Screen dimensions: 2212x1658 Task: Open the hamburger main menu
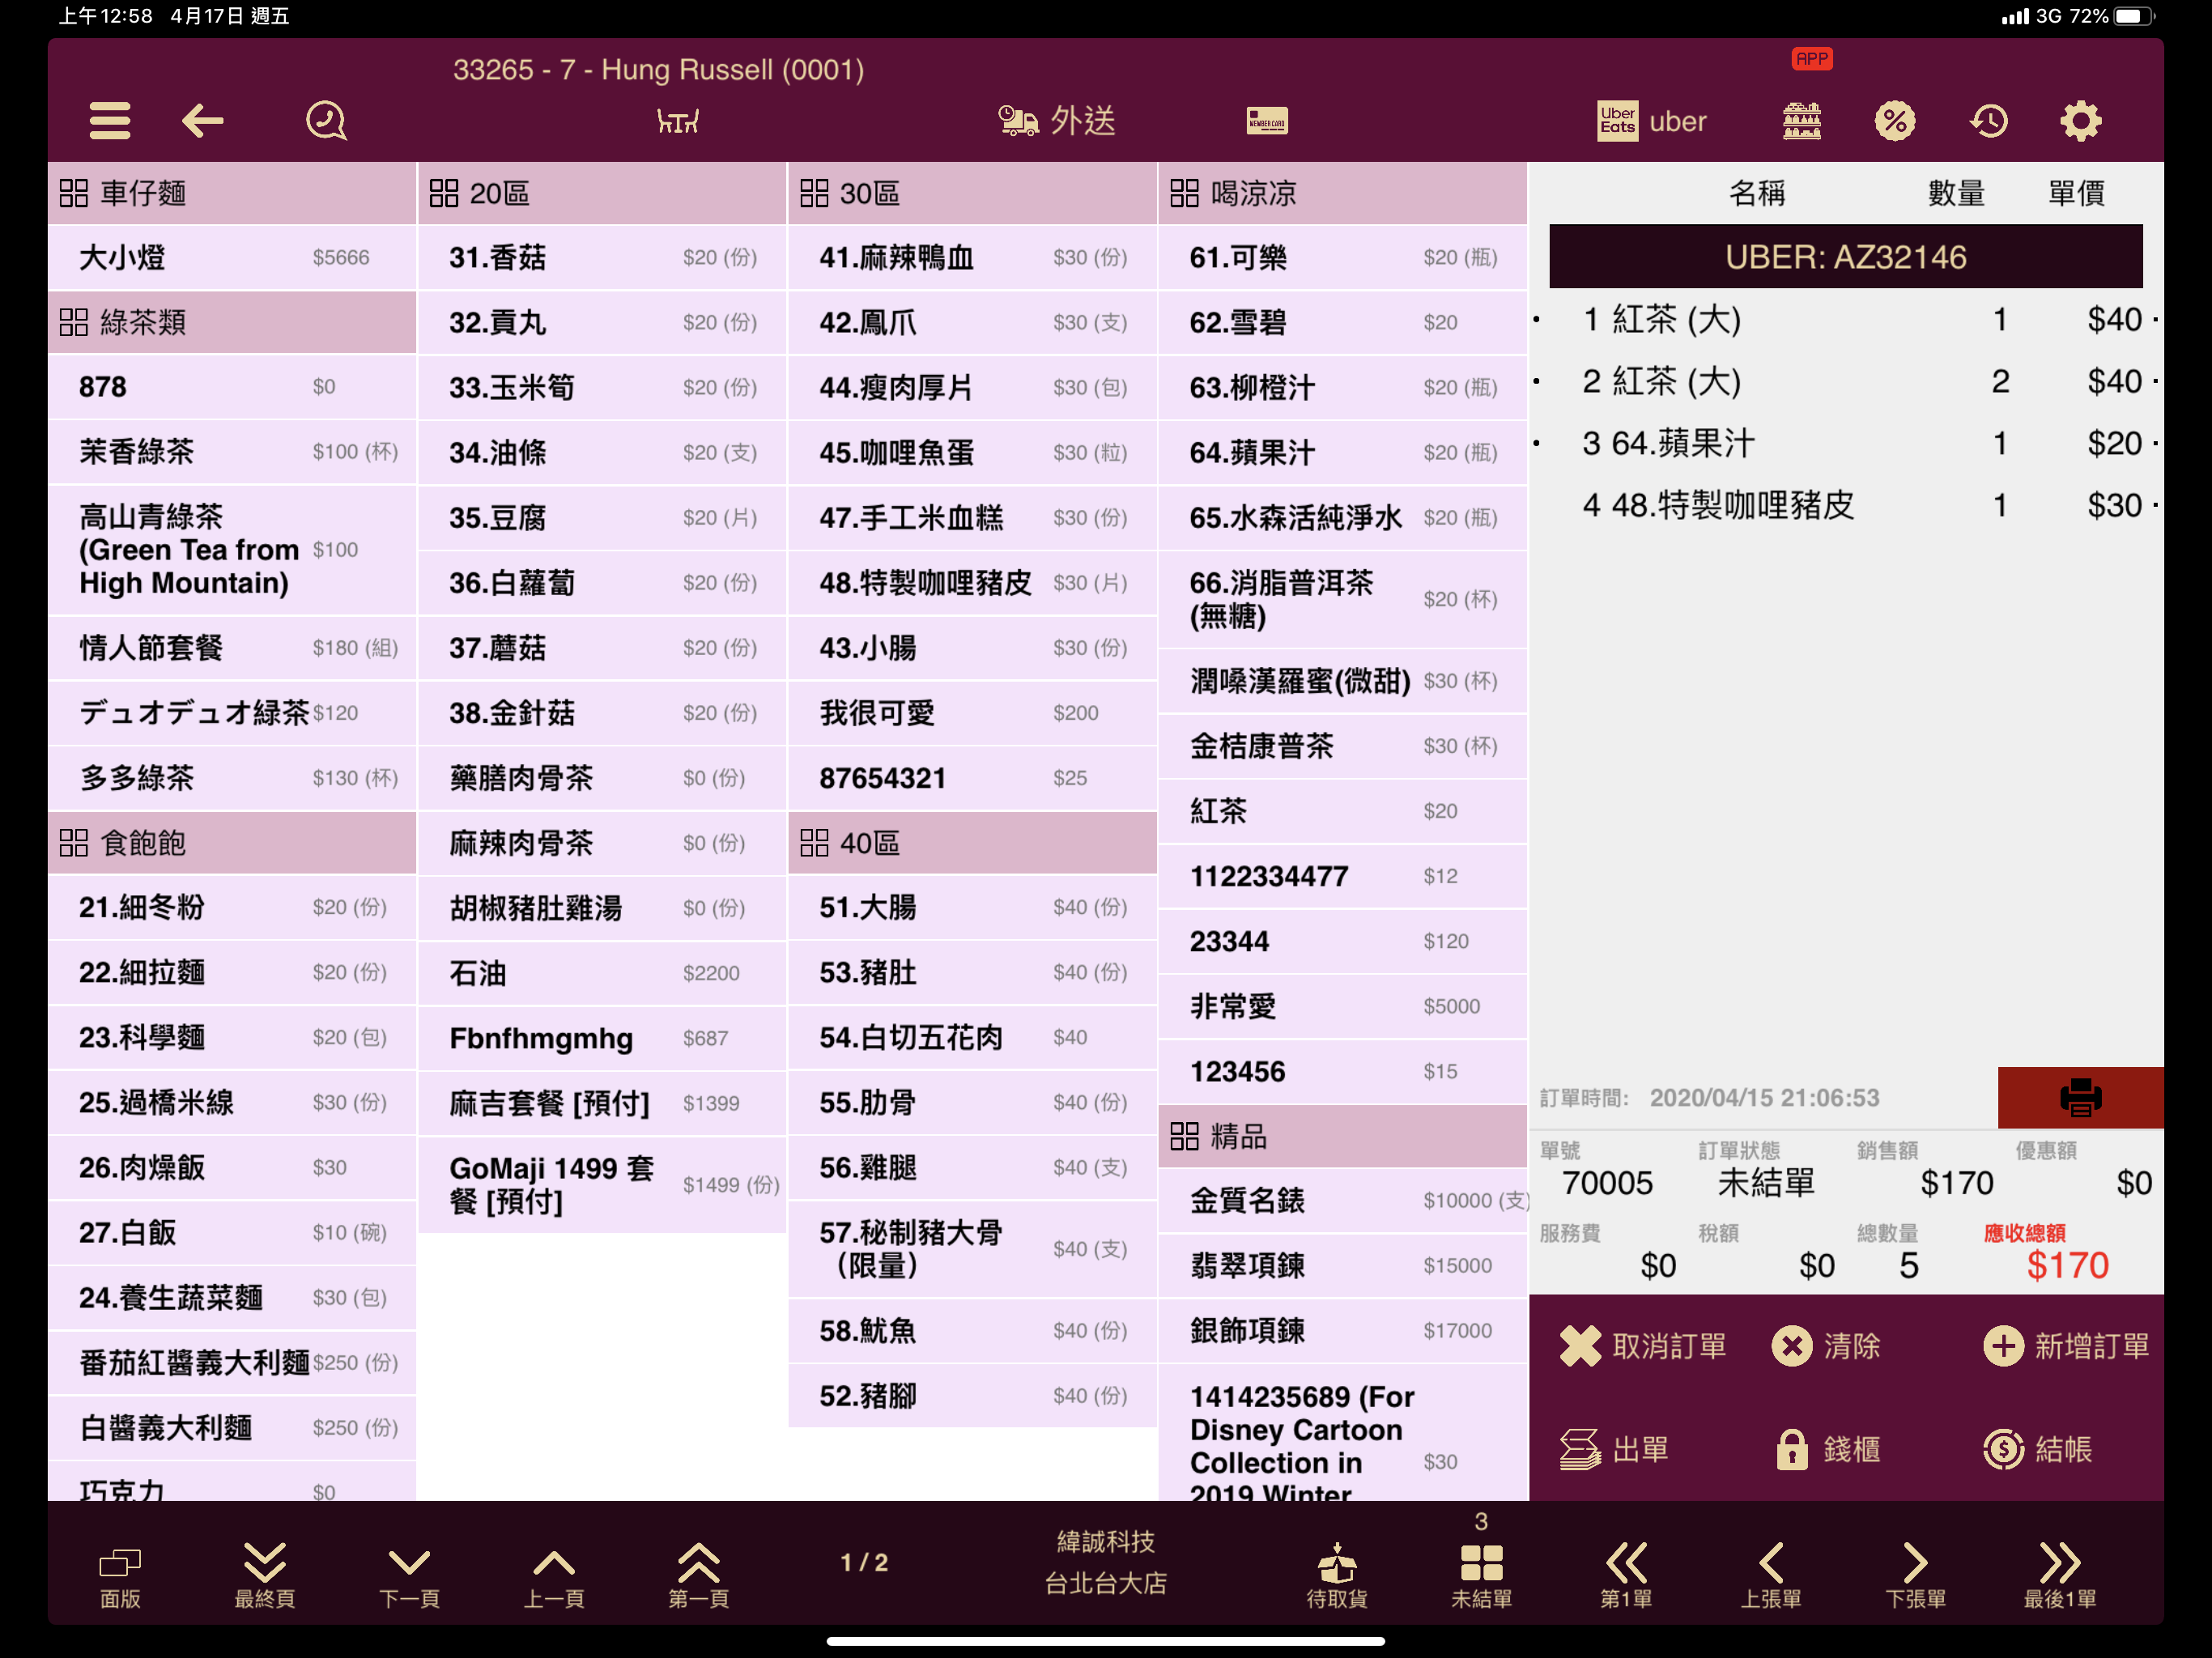click(x=109, y=121)
